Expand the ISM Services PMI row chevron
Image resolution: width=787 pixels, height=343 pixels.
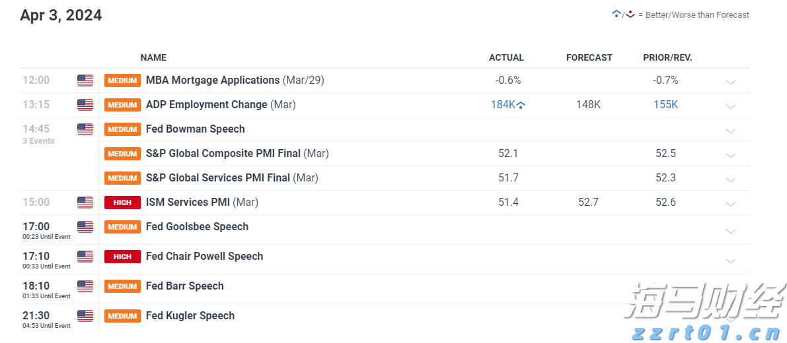click(x=730, y=204)
